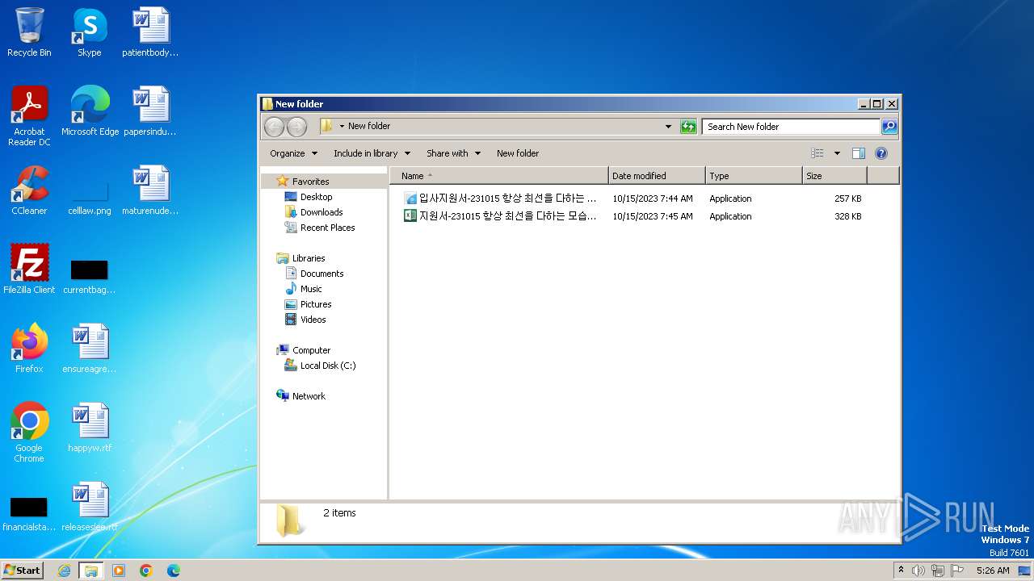This screenshot has height=581, width=1034.
Task: Click the New folder breadcrumb in address bar
Action: pyautogui.click(x=369, y=126)
